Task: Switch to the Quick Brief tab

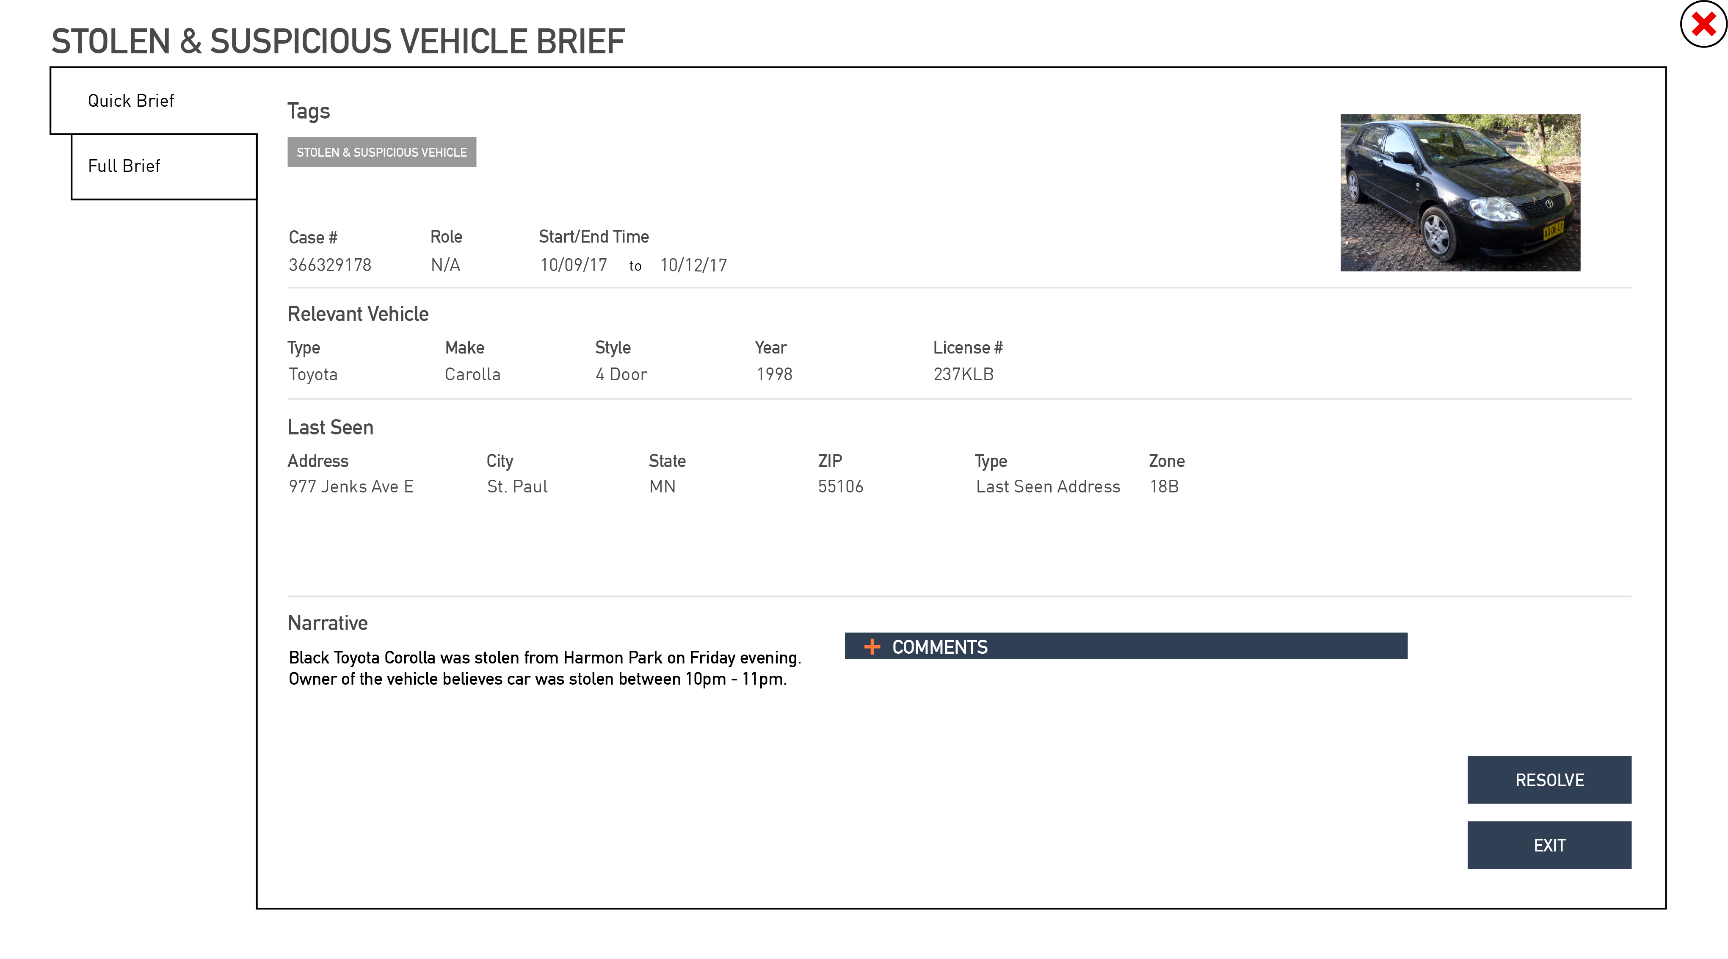Action: pos(154,101)
